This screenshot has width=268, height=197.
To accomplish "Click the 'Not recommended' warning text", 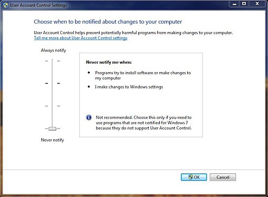I will [143, 123].
